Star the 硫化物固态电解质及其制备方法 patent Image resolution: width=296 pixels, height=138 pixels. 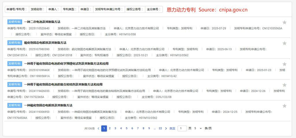point(284,43)
